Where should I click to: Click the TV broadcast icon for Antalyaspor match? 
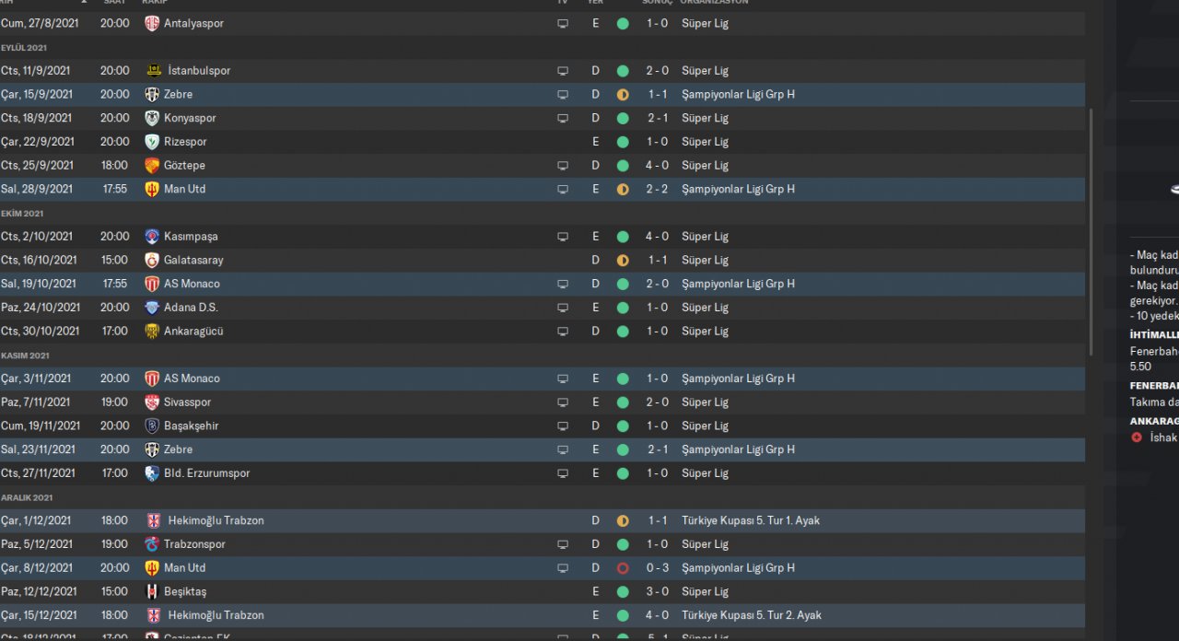563,24
